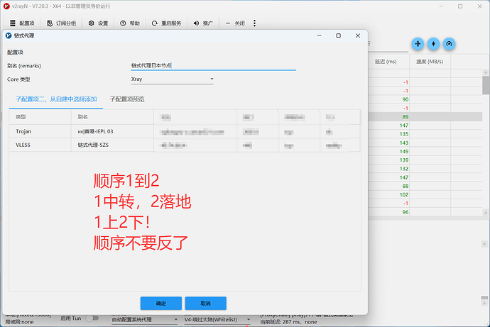Viewport: 490px width, 327px height.
Task: Click the log panel scroll-up arrow
Action: (484, 244)
